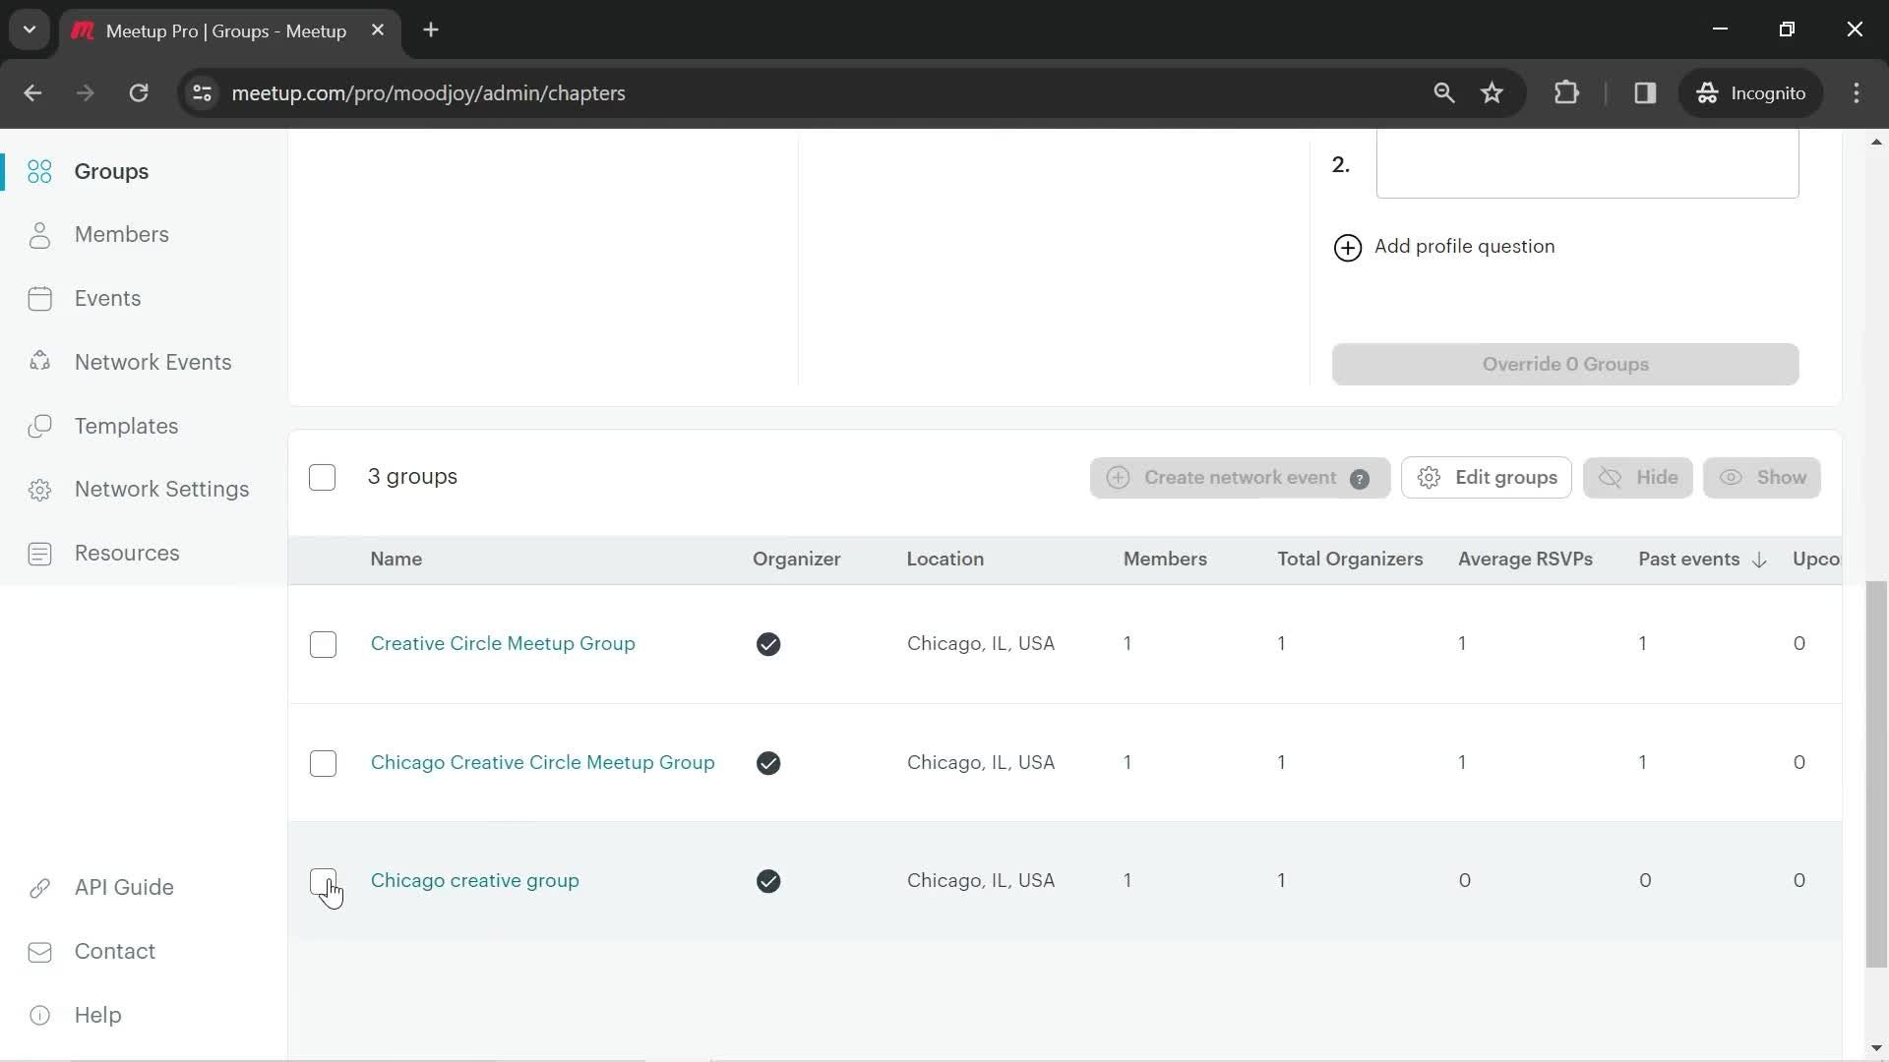Image resolution: width=1889 pixels, height=1062 pixels.
Task: Click the Help sidebar item
Action: (97, 1016)
